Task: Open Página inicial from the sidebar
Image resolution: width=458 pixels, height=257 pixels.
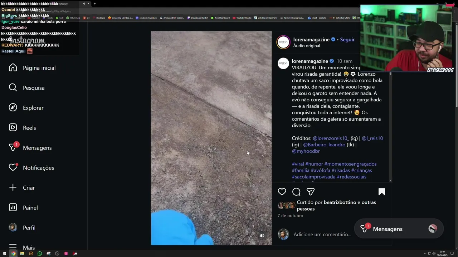Action: point(32,68)
